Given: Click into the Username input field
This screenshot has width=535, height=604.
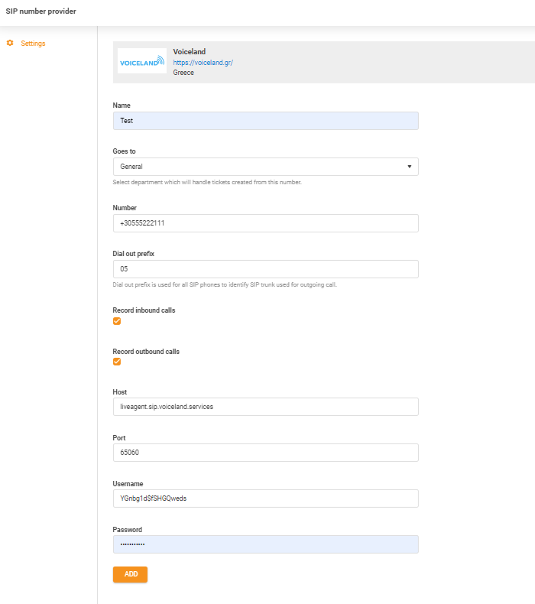Looking at the screenshot, I should point(265,498).
